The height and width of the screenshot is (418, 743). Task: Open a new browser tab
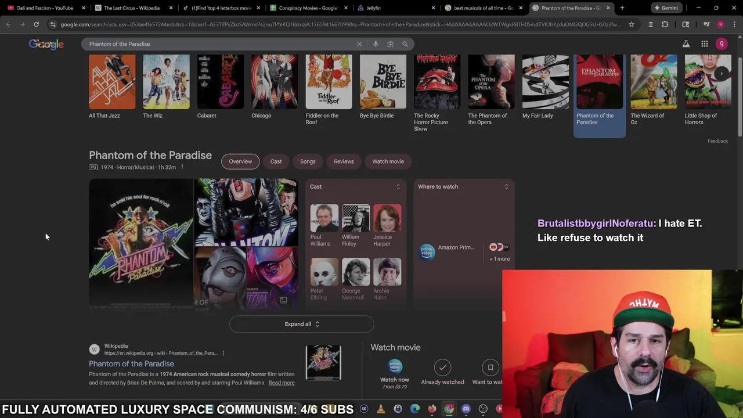(622, 8)
